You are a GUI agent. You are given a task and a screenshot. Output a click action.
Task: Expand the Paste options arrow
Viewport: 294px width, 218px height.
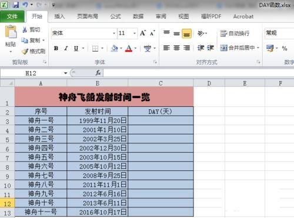pyautogui.click(x=11, y=52)
